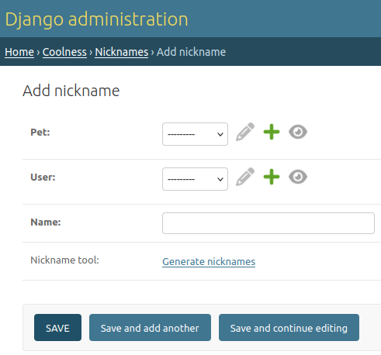The height and width of the screenshot is (355, 381).
Task: Click the Name: field label
Action: pos(46,222)
